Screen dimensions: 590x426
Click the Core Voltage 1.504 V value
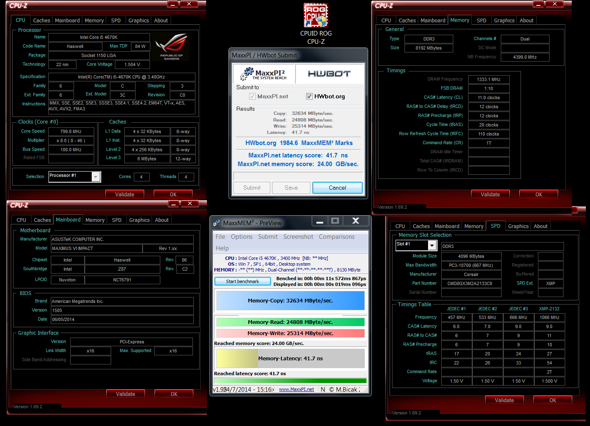point(133,64)
